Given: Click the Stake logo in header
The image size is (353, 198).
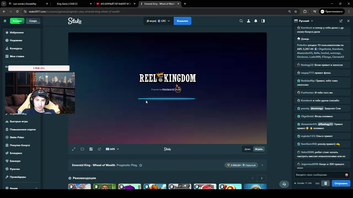Looking at the screenshot, I should tap(75, 21).
